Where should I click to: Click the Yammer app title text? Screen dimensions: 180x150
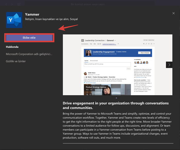click(x=32, y=15)
